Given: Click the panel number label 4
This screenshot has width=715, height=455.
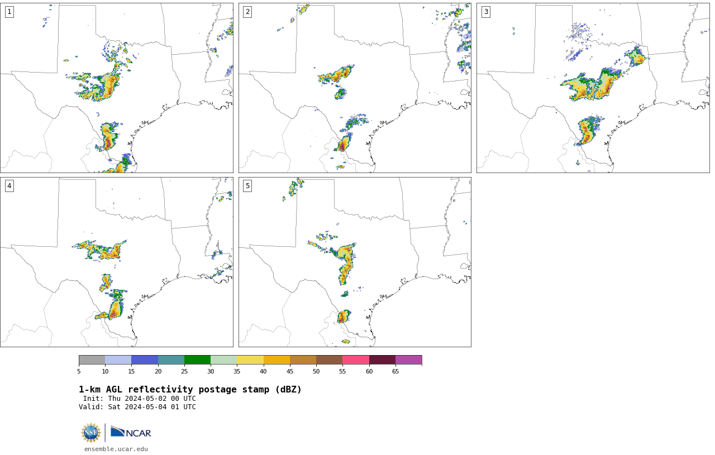Looking at the screenshot, I should pos(9,186).
